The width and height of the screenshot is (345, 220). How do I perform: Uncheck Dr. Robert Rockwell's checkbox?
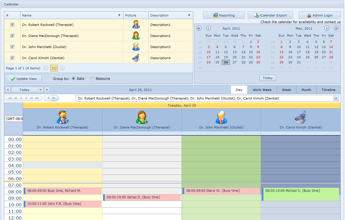12,25
